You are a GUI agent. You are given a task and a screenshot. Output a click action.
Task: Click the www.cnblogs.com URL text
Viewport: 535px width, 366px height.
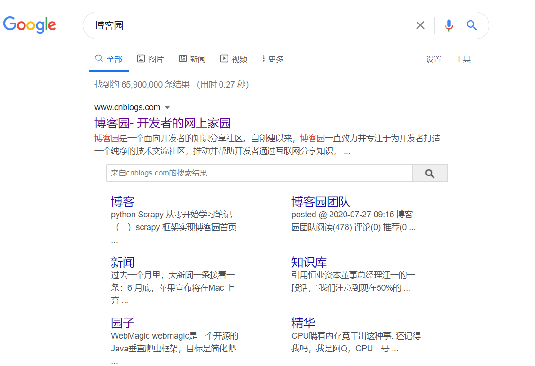(x=127, y=107)
